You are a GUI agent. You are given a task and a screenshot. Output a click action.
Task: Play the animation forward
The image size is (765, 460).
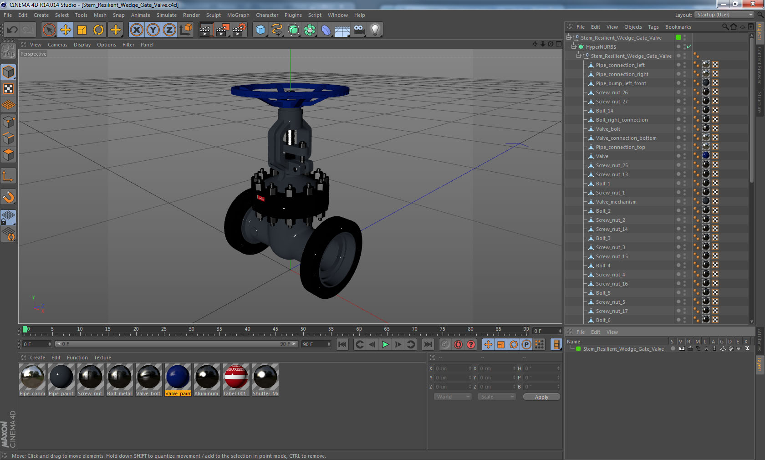[x=385, y=344]
